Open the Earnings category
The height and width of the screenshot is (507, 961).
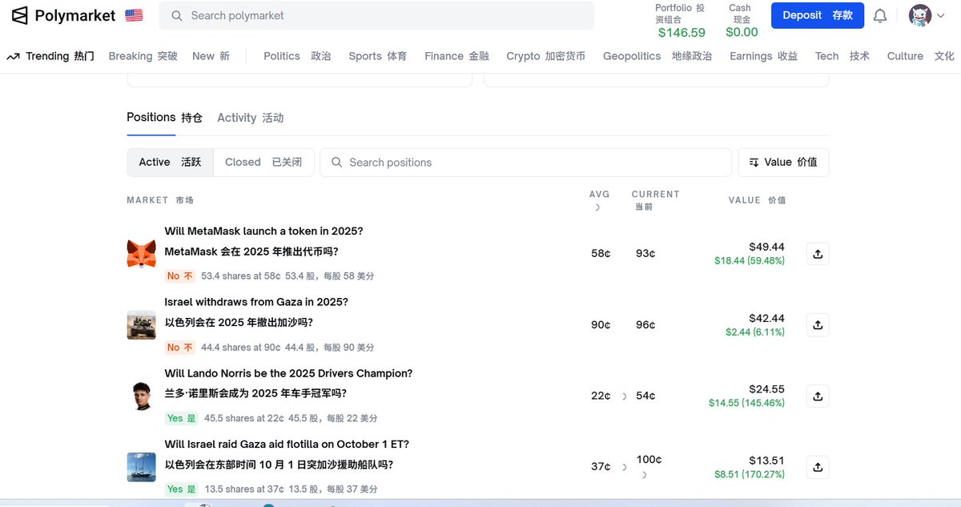tap(764, 56)
